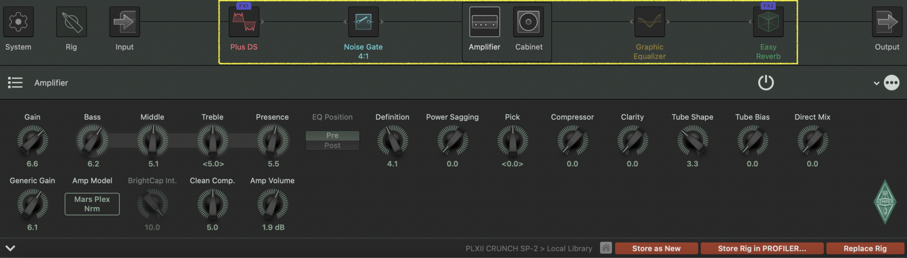Click the Direct Mix knob
907x258 pixels.
[x=813, y=140]
